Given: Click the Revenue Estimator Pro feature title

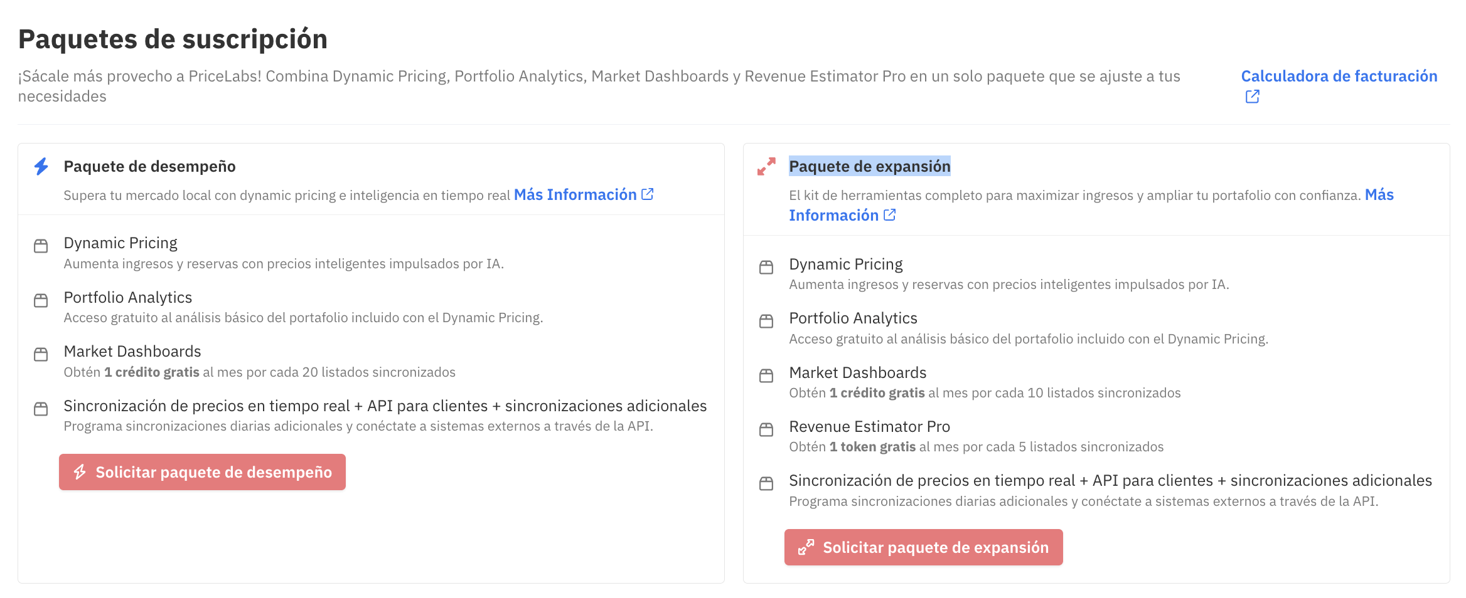Looking at the screenshot, I should (x=869, y=427).
